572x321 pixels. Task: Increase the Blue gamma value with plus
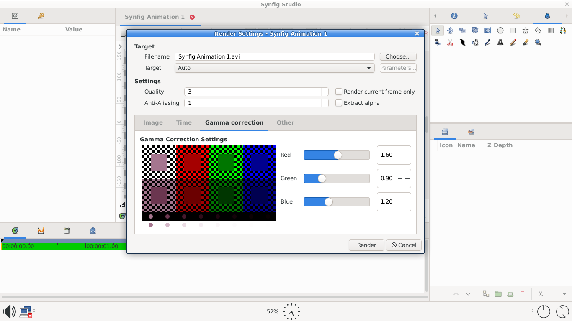(407, 202)
